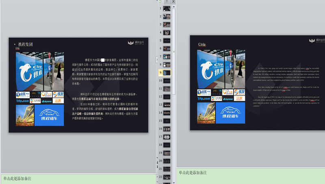
Task: Click the first Chinese paragraph on left slide
Action: coord(105,72)
